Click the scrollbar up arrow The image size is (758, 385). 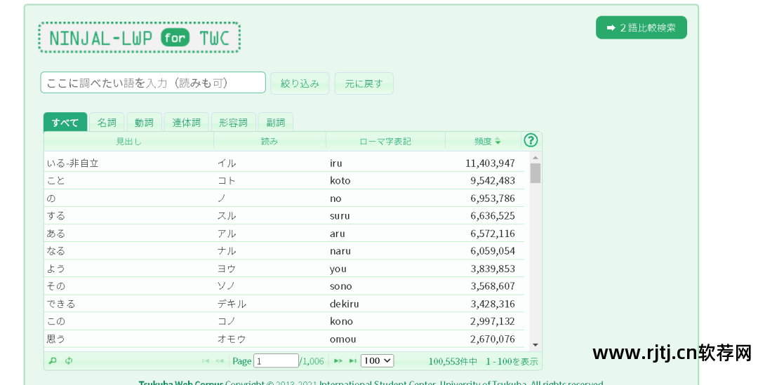[x=535, y=158]
